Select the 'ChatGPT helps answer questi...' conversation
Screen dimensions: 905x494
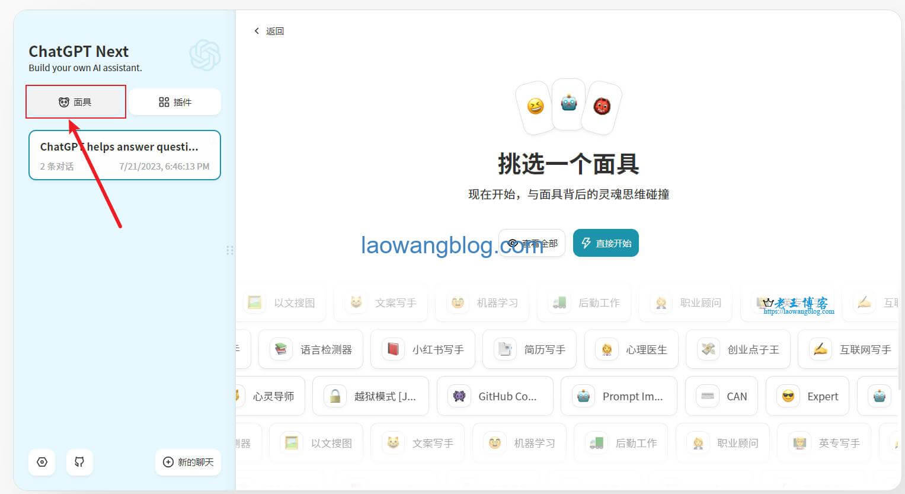click(124, 155)
